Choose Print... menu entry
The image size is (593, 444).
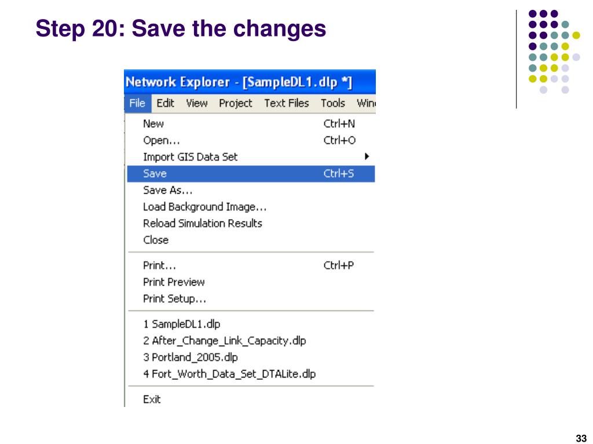click(x=251, y=265)
